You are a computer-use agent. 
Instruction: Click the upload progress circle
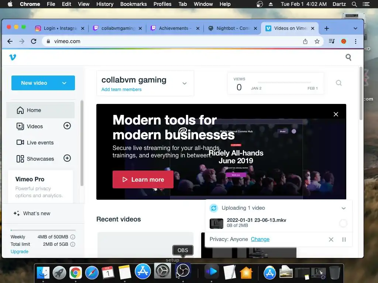tap(343, 223)
